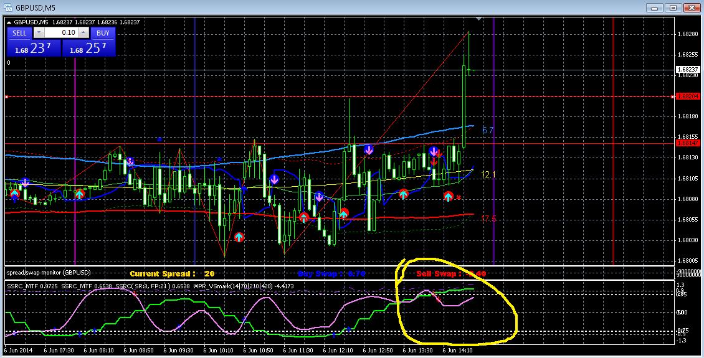Click the SSRC_MTF 0.9725 indicator label
The width and height of the screenshot is (704, 358).
(x=33, y=285)
